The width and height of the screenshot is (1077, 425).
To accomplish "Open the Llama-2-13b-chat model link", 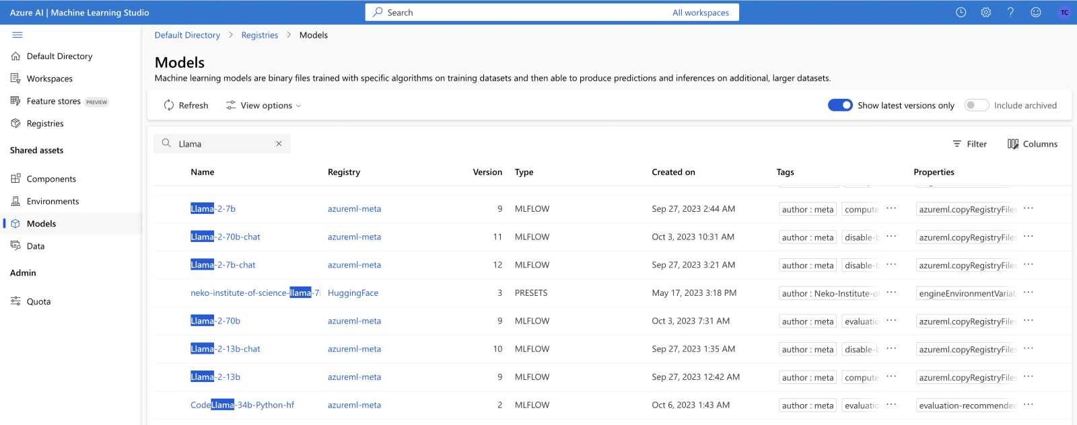I will point(225,349).
